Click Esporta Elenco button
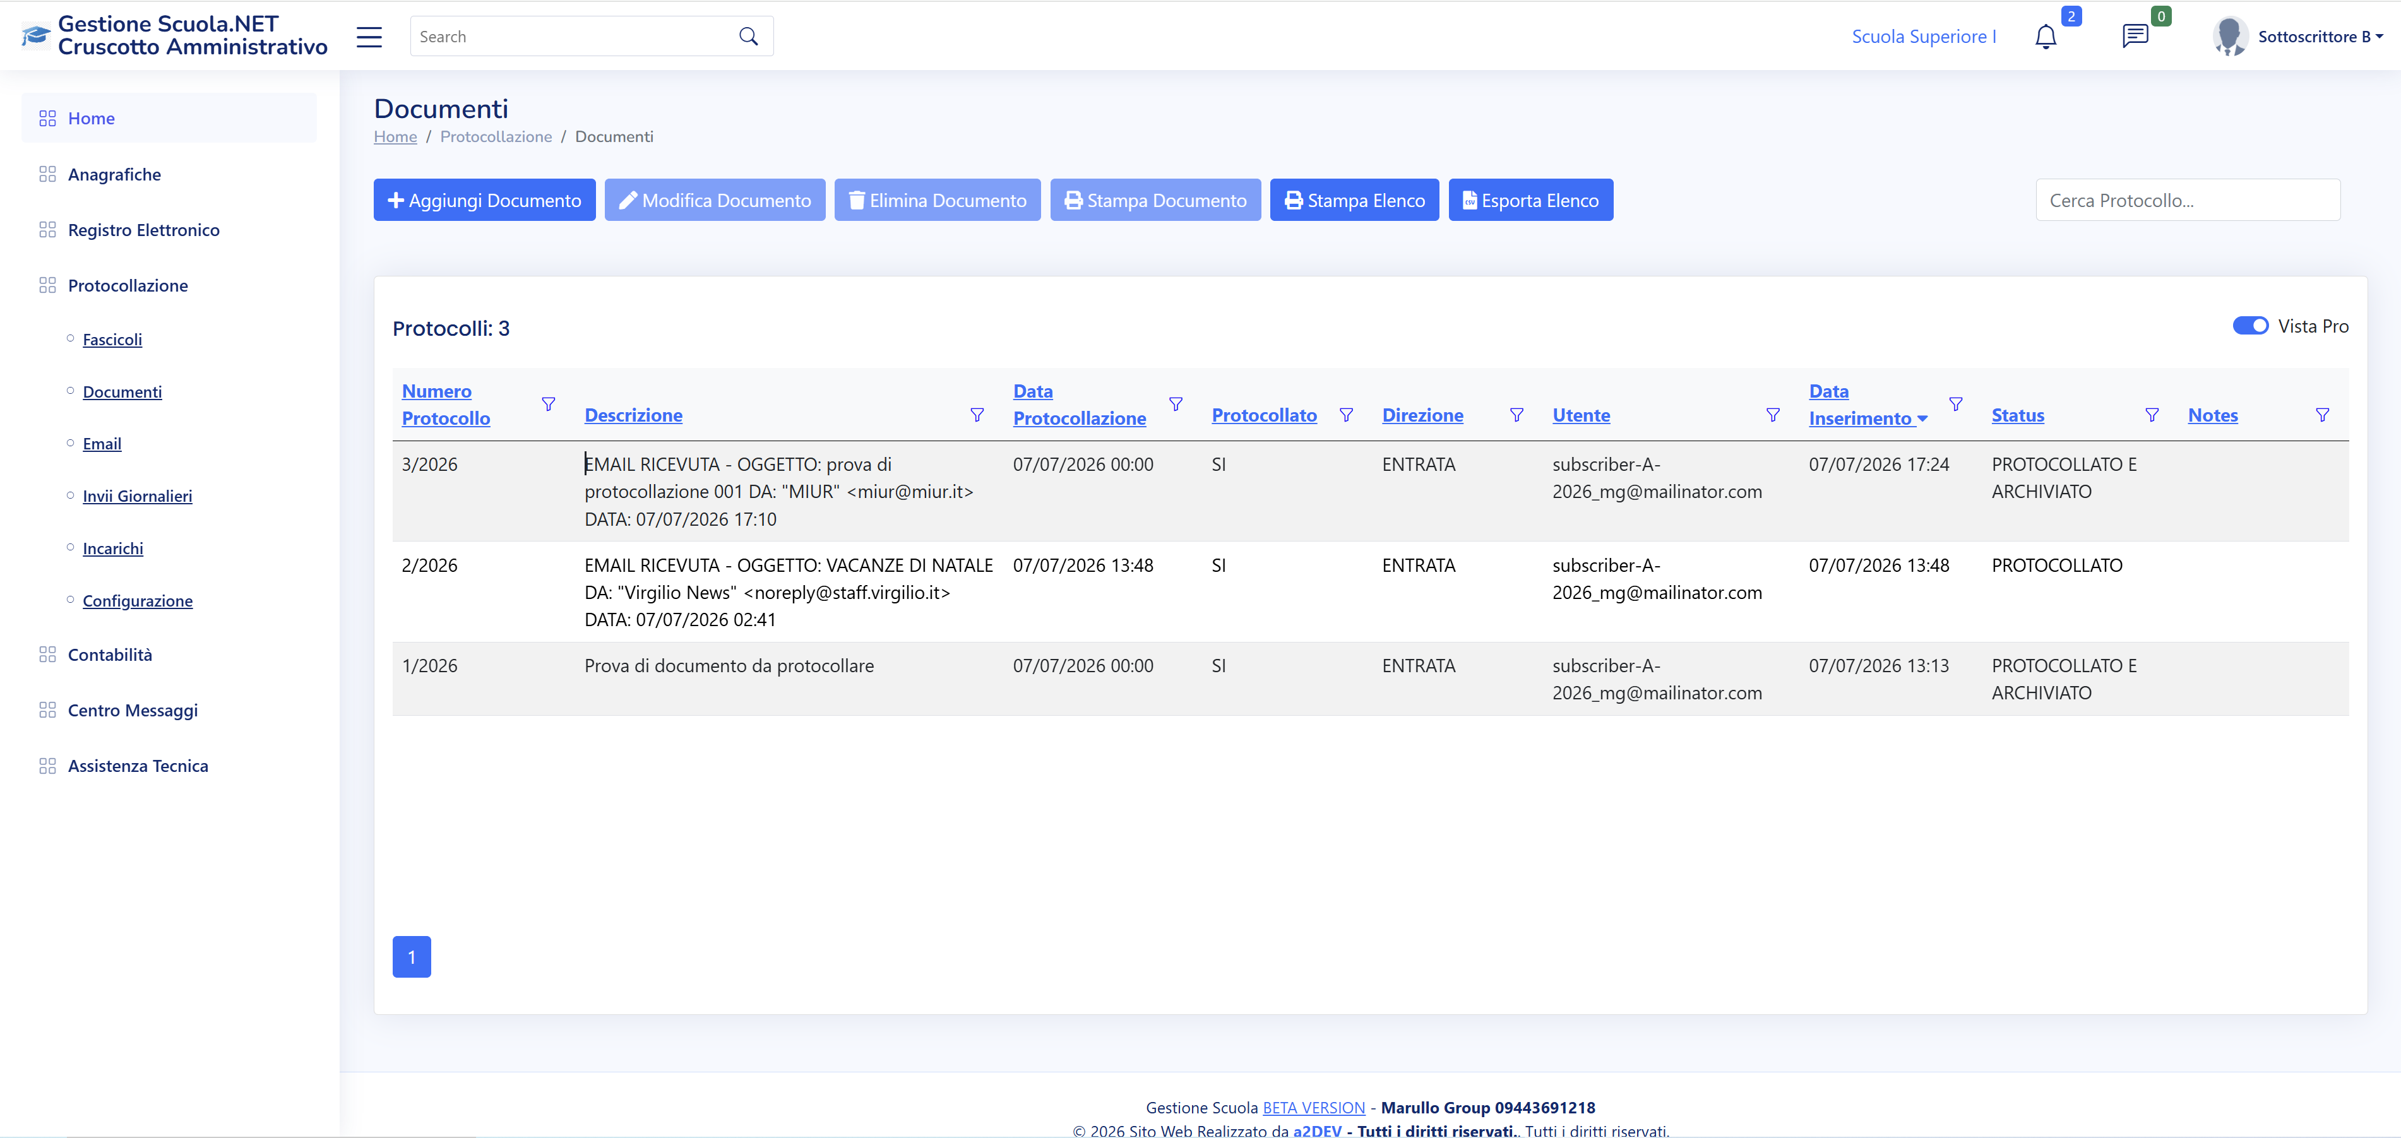This screenshot has height=1138, width=2401. pos(1530,199)
